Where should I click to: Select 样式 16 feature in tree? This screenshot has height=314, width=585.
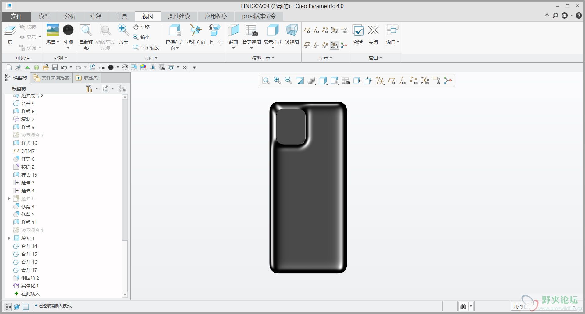pyautogui.click(x=25, y=143)
